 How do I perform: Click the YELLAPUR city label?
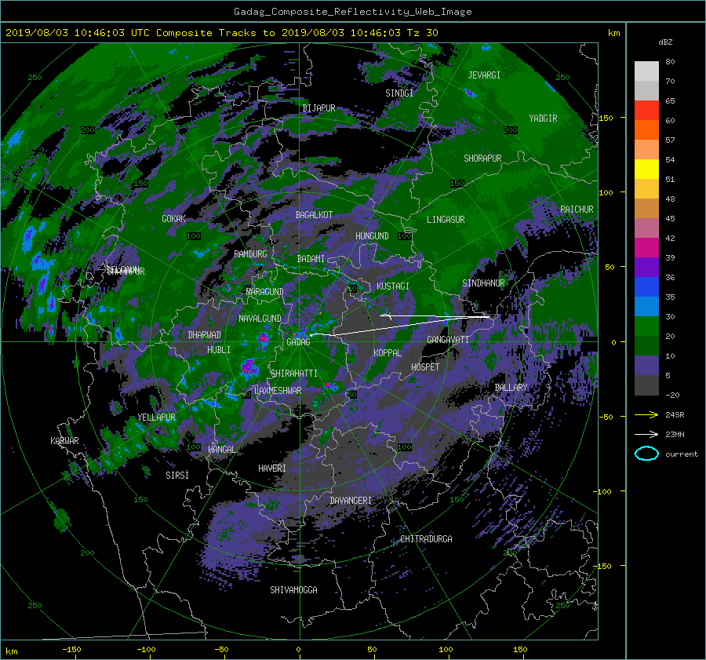pos(156,418)
